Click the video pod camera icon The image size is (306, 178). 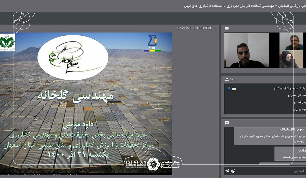[x=227, y=28]
